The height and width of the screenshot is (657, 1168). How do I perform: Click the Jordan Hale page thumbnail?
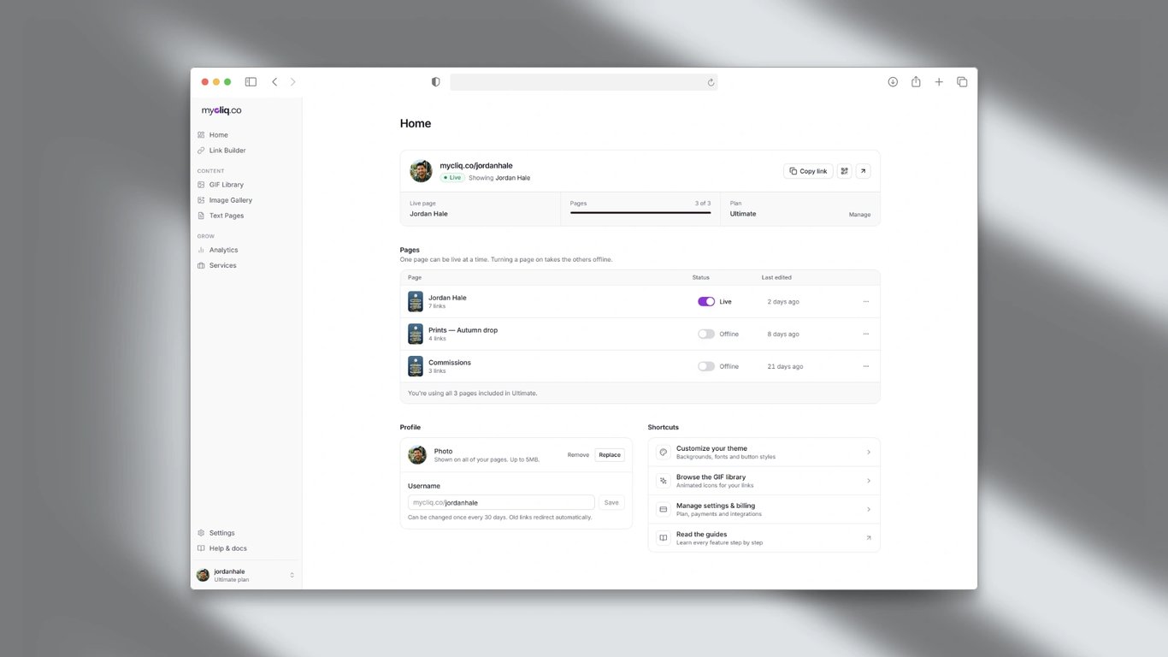point(416,301)
